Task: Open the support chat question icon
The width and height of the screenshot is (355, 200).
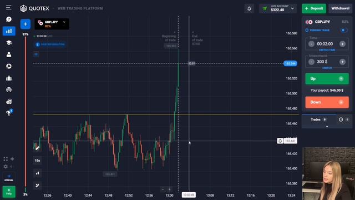Action: click(x=9, y=19)
